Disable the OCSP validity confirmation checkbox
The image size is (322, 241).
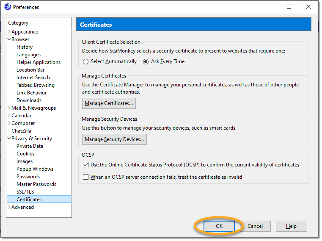pyautogui.click(x=86, y=165)
